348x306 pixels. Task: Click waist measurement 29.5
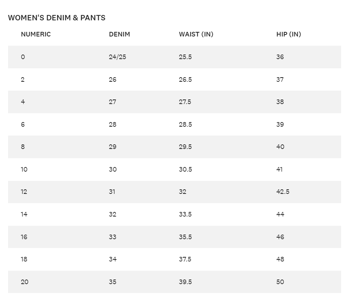[x=185, y=147]
